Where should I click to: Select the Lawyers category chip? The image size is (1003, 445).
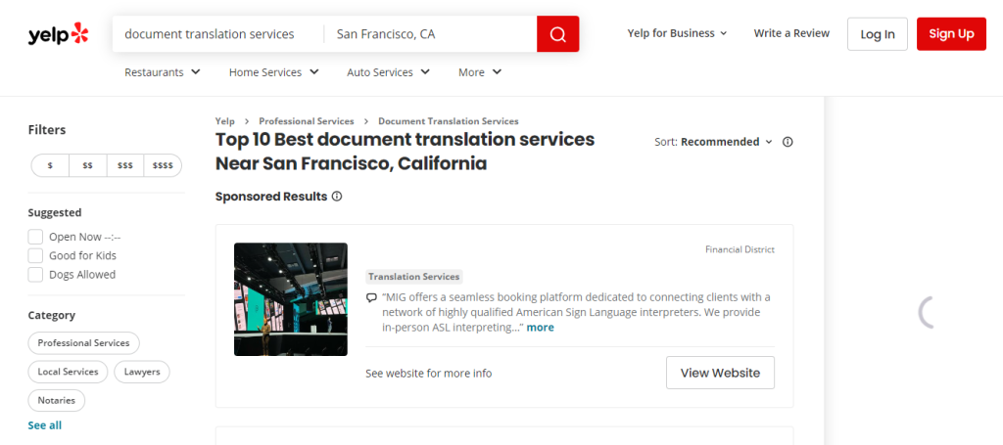pyautogui.click(x=142, y=372)
